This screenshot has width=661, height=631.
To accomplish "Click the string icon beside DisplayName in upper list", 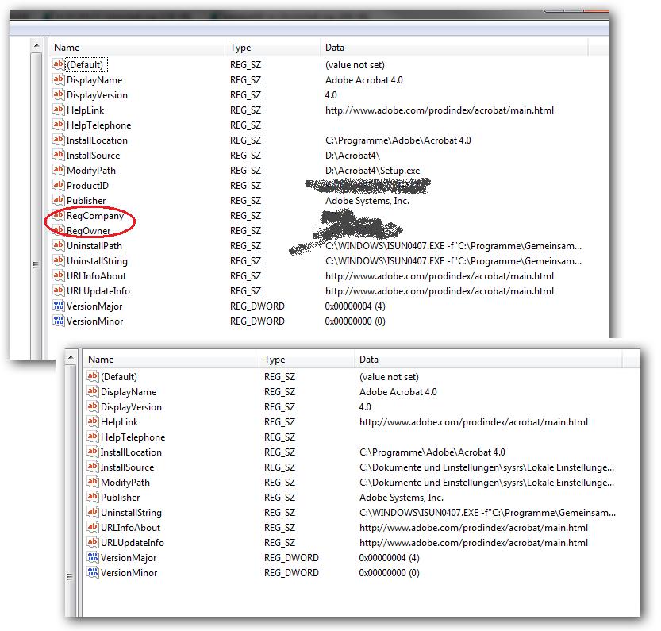I will (58, 79).
